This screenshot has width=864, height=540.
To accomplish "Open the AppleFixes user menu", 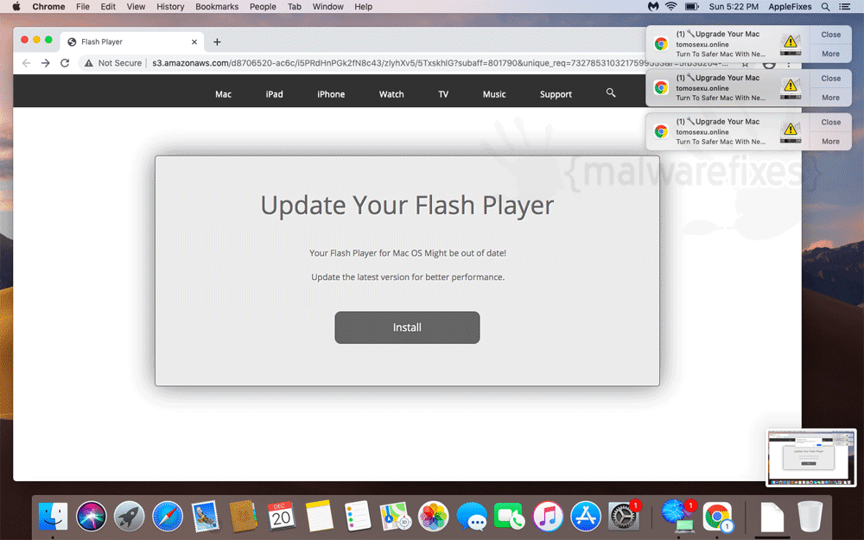I will pyautogui.click(x=790, y=7).
